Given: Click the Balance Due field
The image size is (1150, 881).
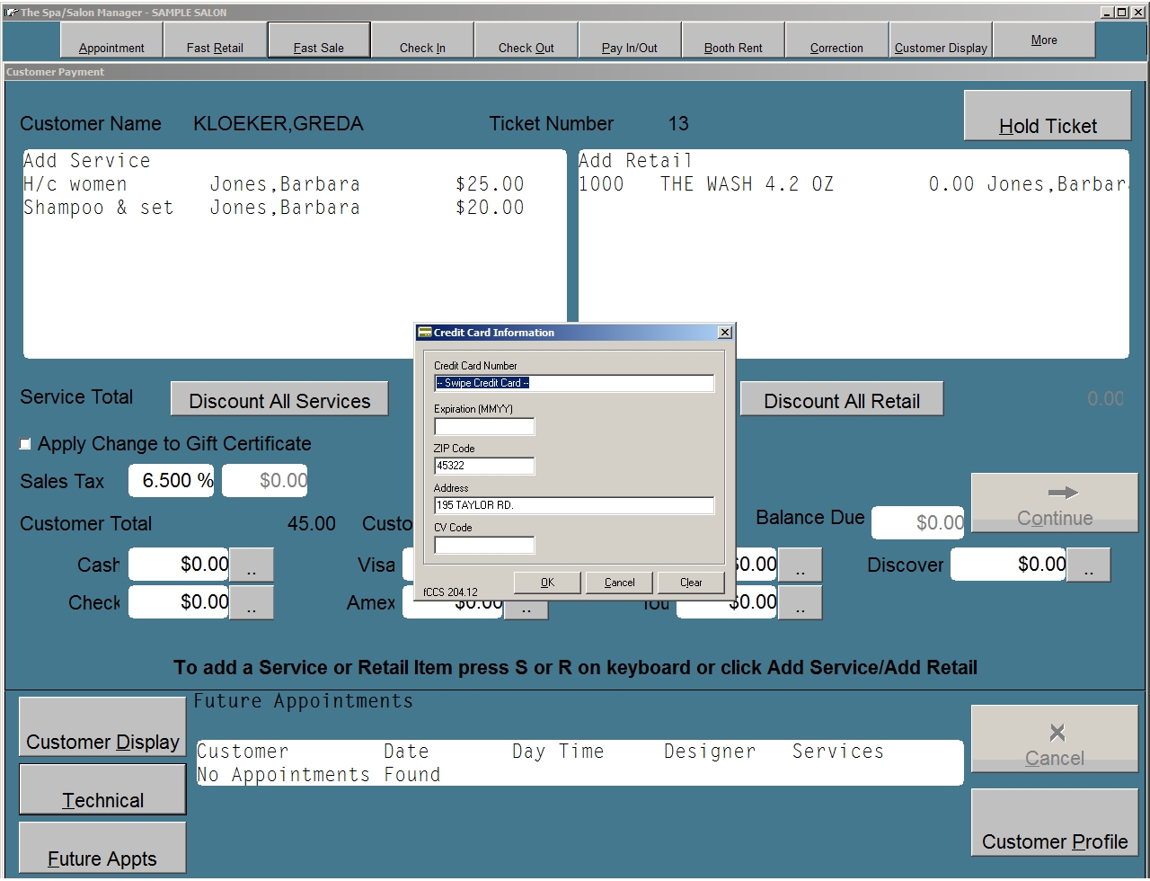Looking at the screenshot, I should click(x=917, y=522).
